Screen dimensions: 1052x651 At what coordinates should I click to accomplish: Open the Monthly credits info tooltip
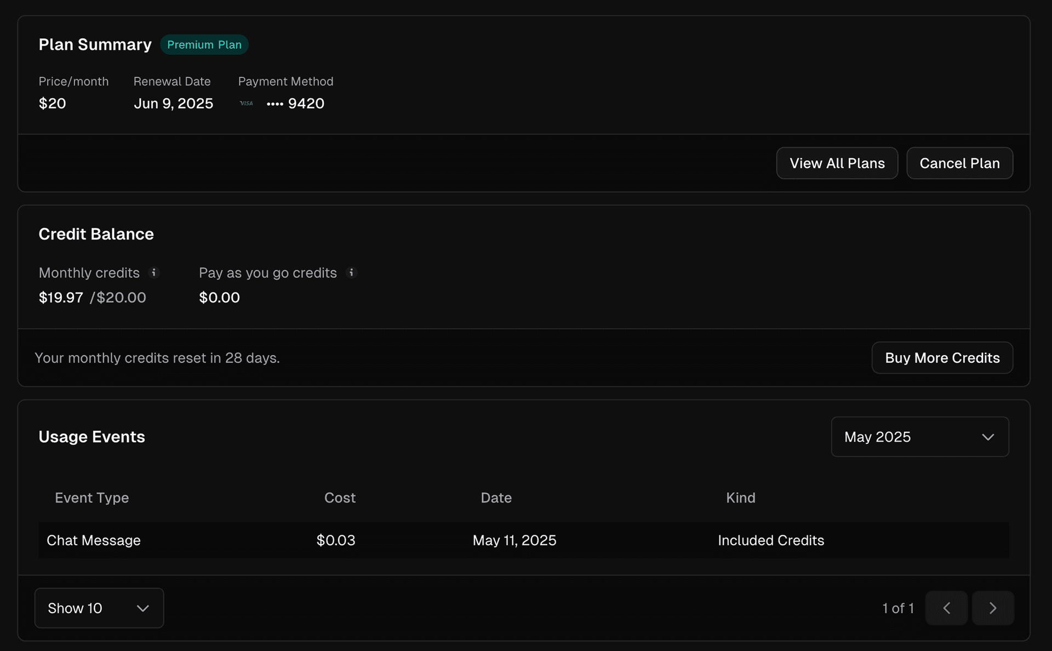coord(154,272)
